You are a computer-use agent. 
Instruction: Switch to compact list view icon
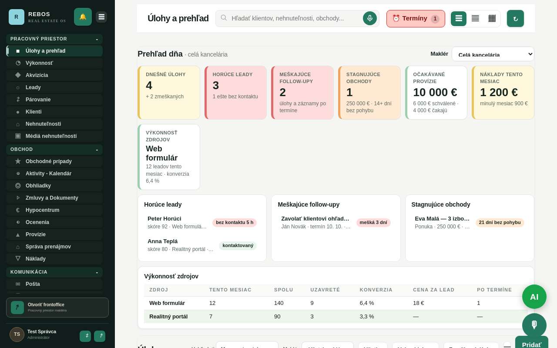(x=475, y=19)
